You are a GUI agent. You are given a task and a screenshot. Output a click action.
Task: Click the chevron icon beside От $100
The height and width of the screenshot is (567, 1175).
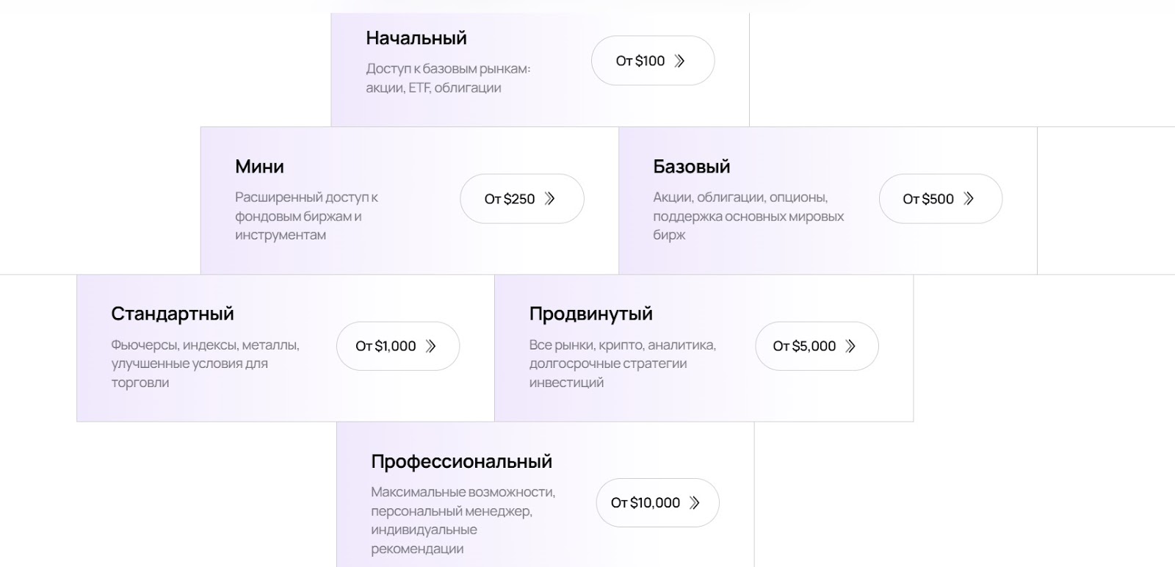(x=679, y=61)
